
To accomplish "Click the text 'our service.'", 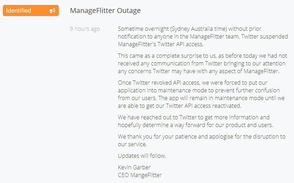I will tap(132, 144).
